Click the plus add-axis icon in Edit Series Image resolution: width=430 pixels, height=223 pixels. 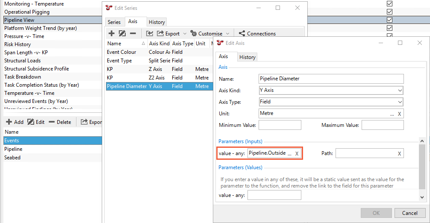tap(111, 33)
